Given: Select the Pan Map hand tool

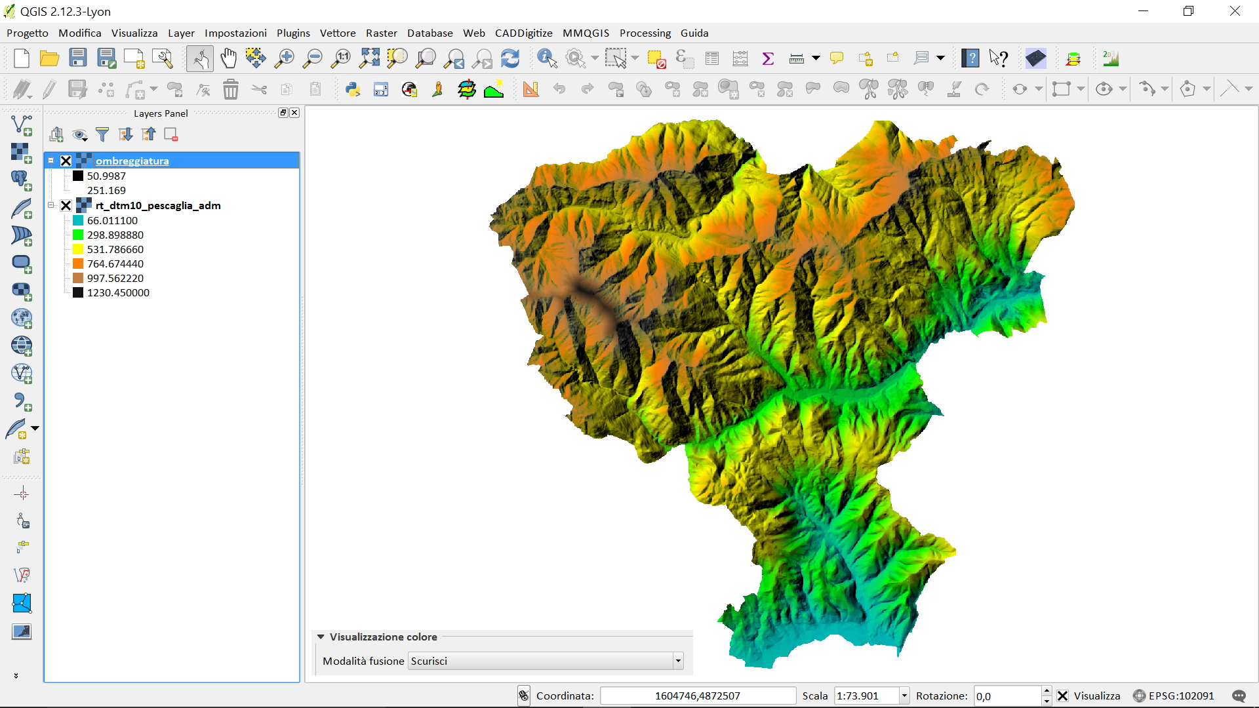Looking at the screenshot, I should [x=228, y=58].
